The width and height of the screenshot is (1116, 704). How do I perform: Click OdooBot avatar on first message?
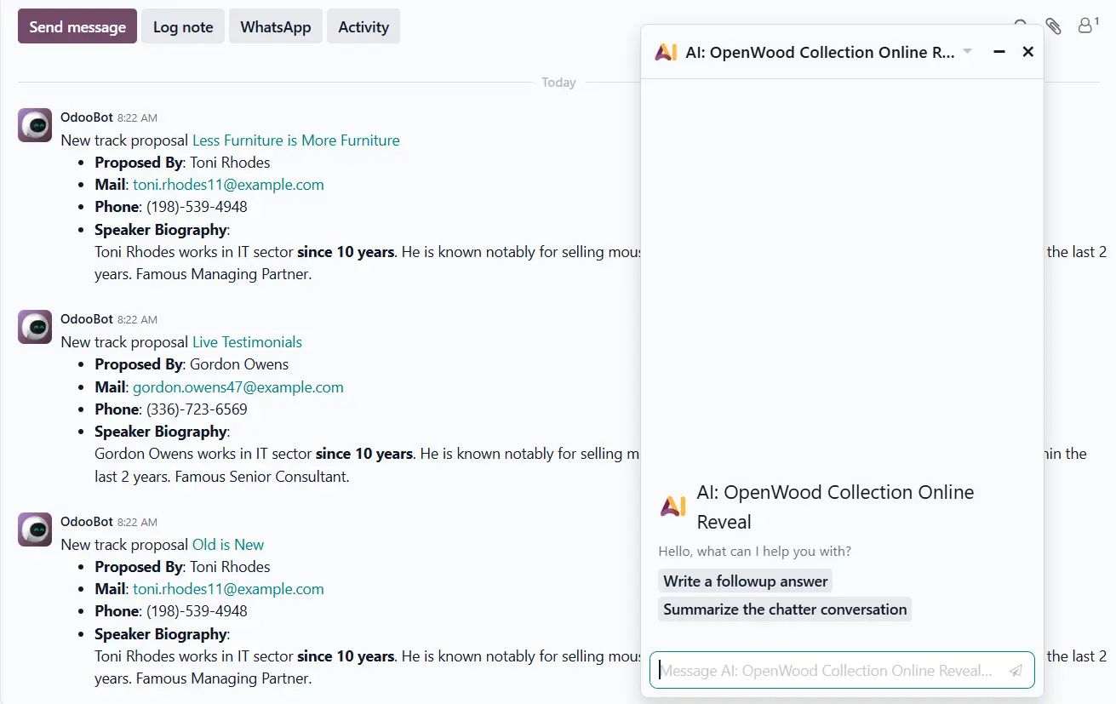click(34, 125)
